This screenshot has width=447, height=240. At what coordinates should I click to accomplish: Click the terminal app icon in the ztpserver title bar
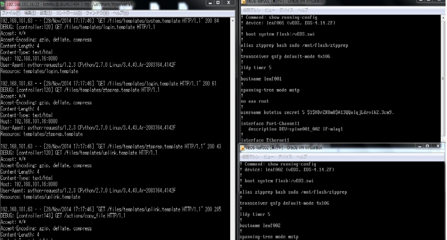point(3,4)
